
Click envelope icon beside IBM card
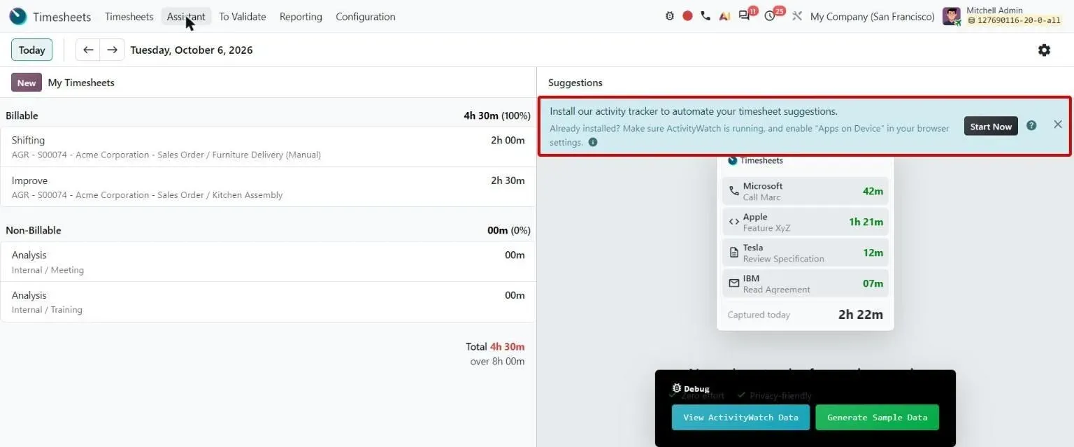click(x=733, y=283)
